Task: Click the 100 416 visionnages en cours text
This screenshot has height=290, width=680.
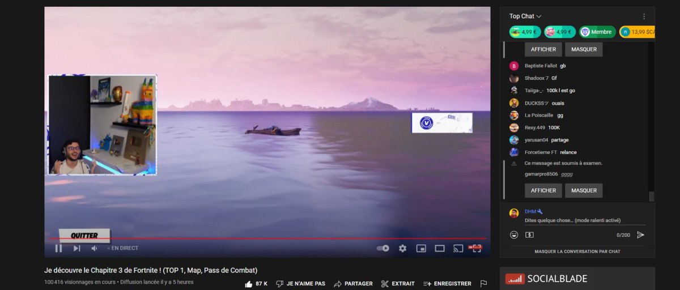Action: click(x=80, y=282)
